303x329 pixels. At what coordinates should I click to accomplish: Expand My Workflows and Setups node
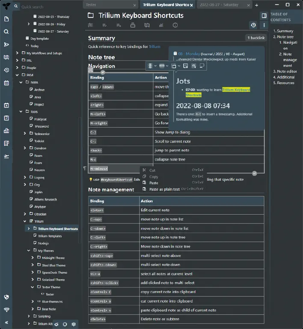point(17,53)
